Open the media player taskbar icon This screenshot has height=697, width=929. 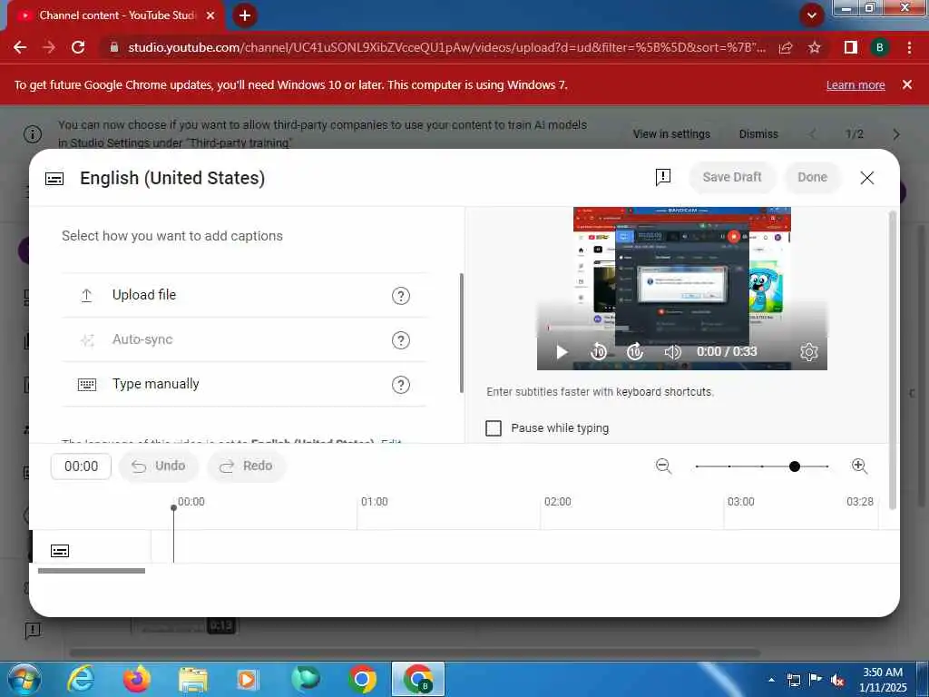(x=248, y=680)
